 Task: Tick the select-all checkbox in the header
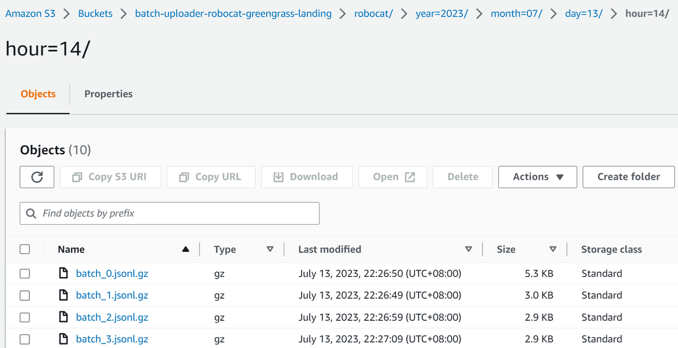click(x=24, y=249)
